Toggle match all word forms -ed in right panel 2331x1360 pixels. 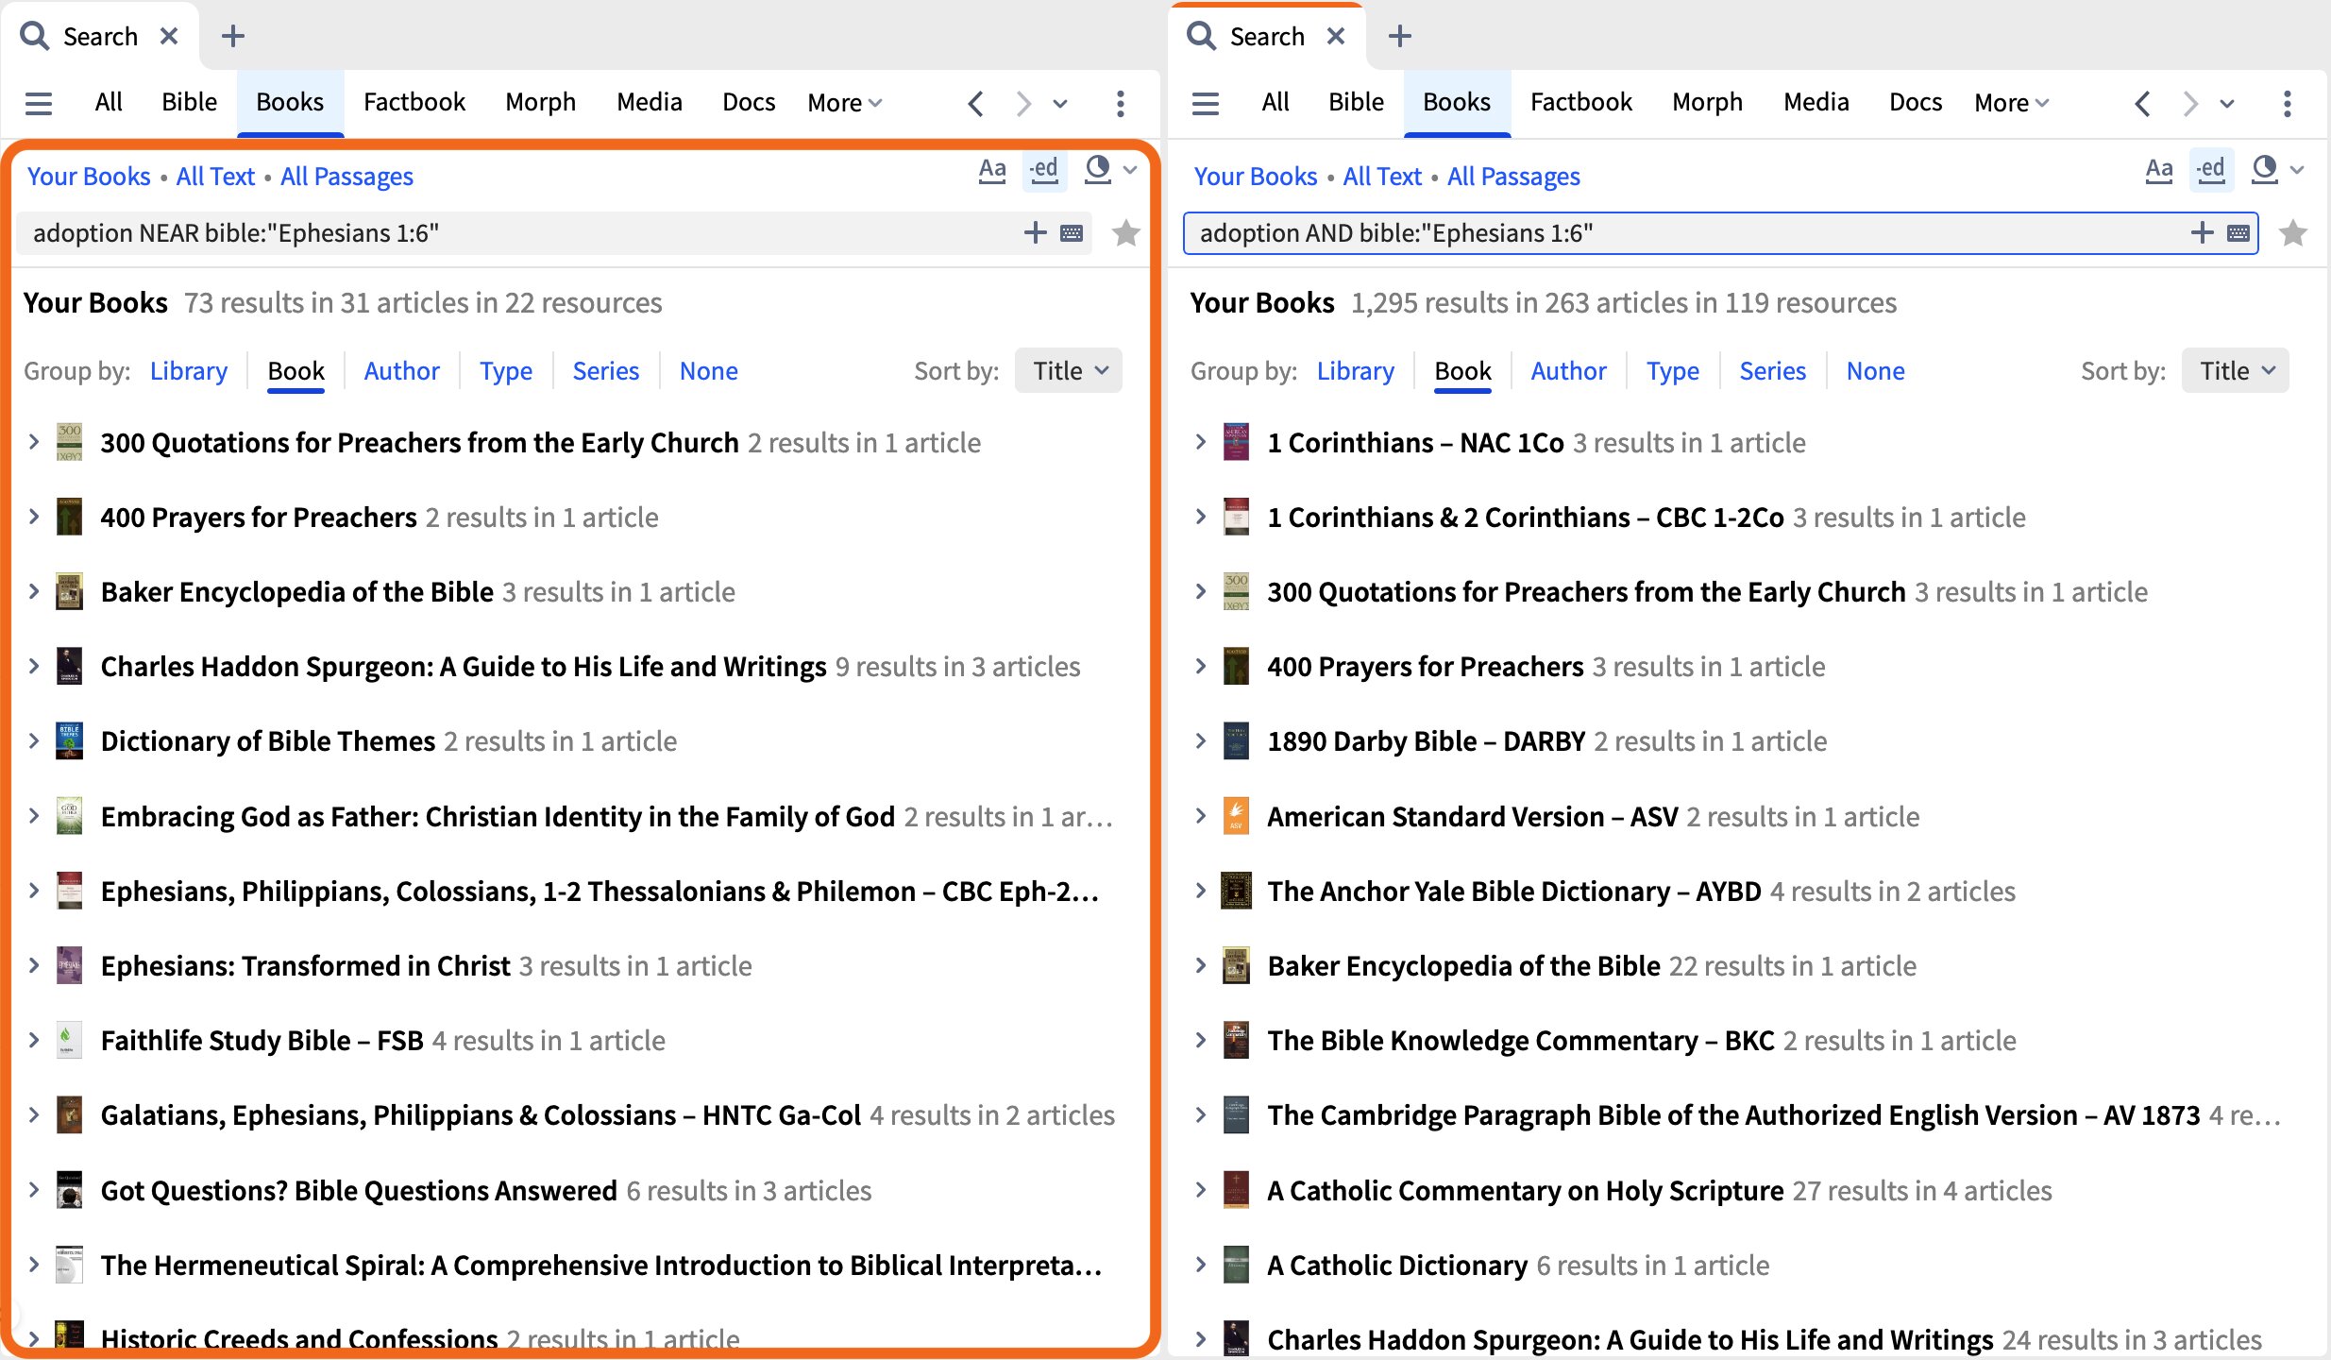coord(2211,171)
